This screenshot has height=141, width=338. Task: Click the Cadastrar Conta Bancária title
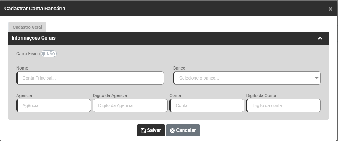(x=35, y=9)
